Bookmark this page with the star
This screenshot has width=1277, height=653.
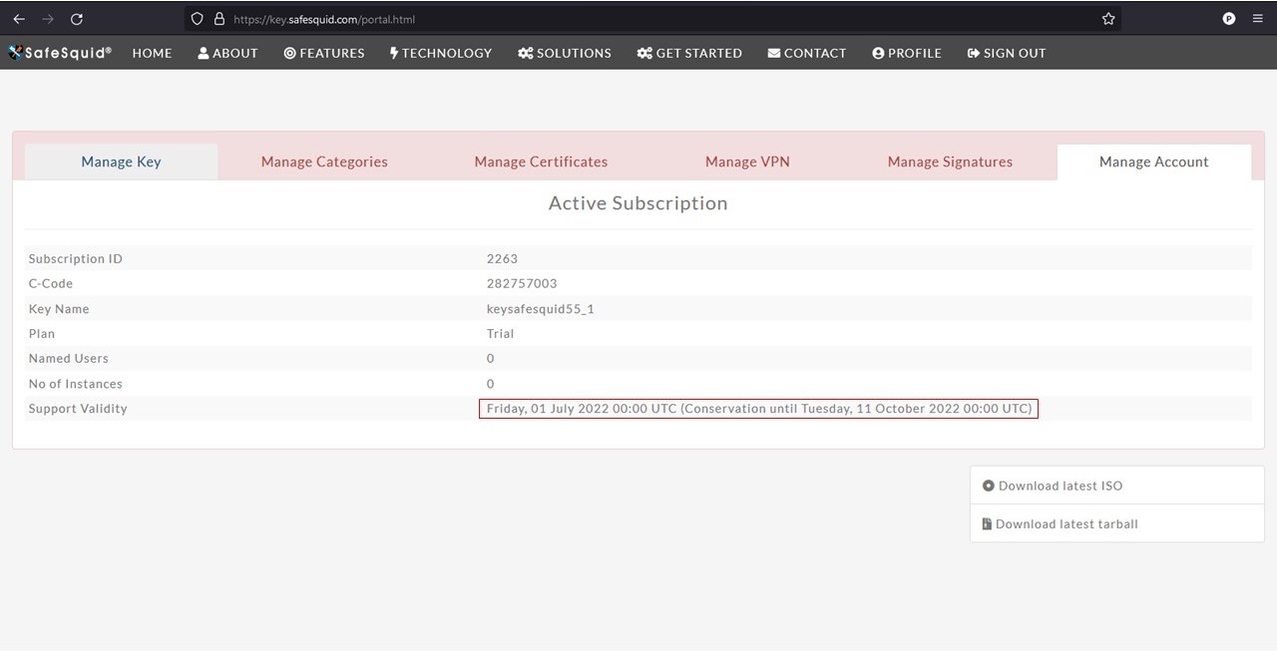(1108, 19)
